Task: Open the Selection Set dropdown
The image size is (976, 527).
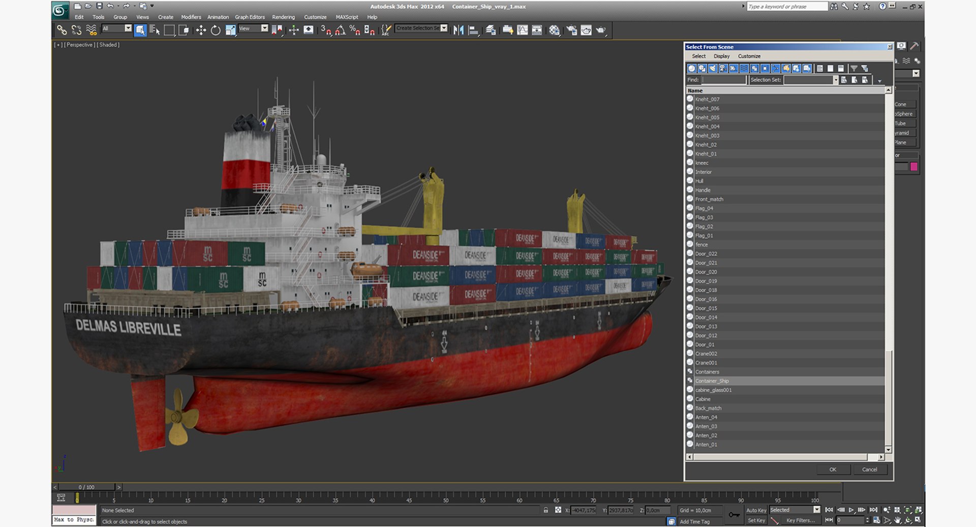Action: pyautogui.click(x=835, y=80)
